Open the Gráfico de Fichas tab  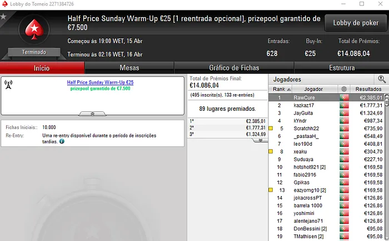click(x=234, y=68)
